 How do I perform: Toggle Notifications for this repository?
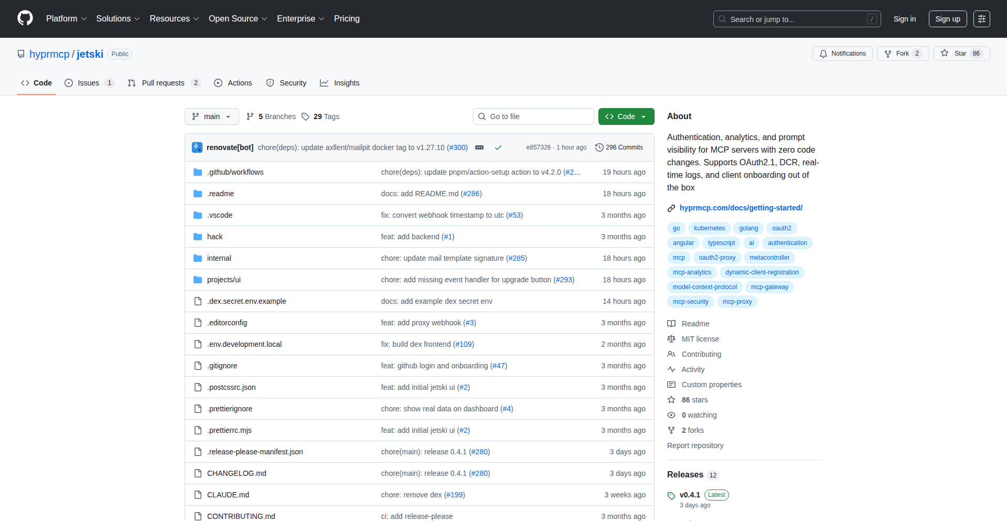842,54
